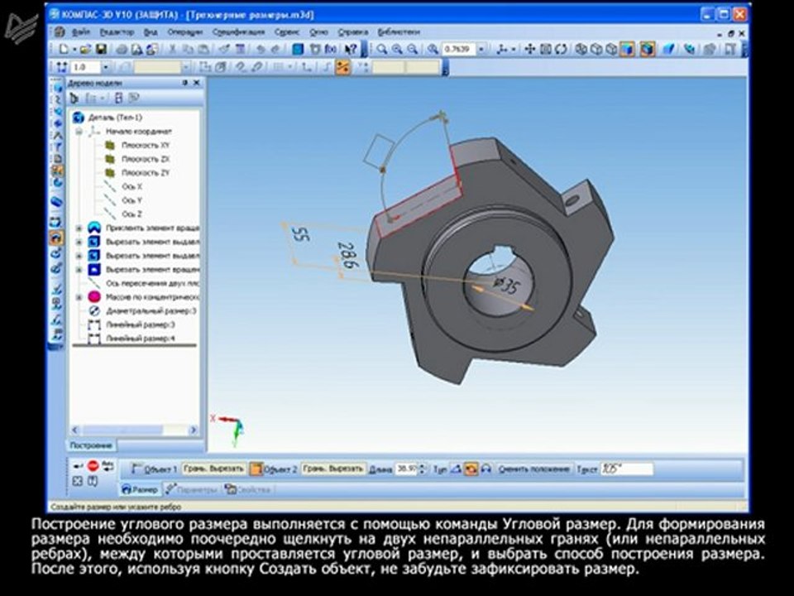Collapse the Начало координат tree node
The height and width of the screenshot is (596, 794).
tap(79, 132)
